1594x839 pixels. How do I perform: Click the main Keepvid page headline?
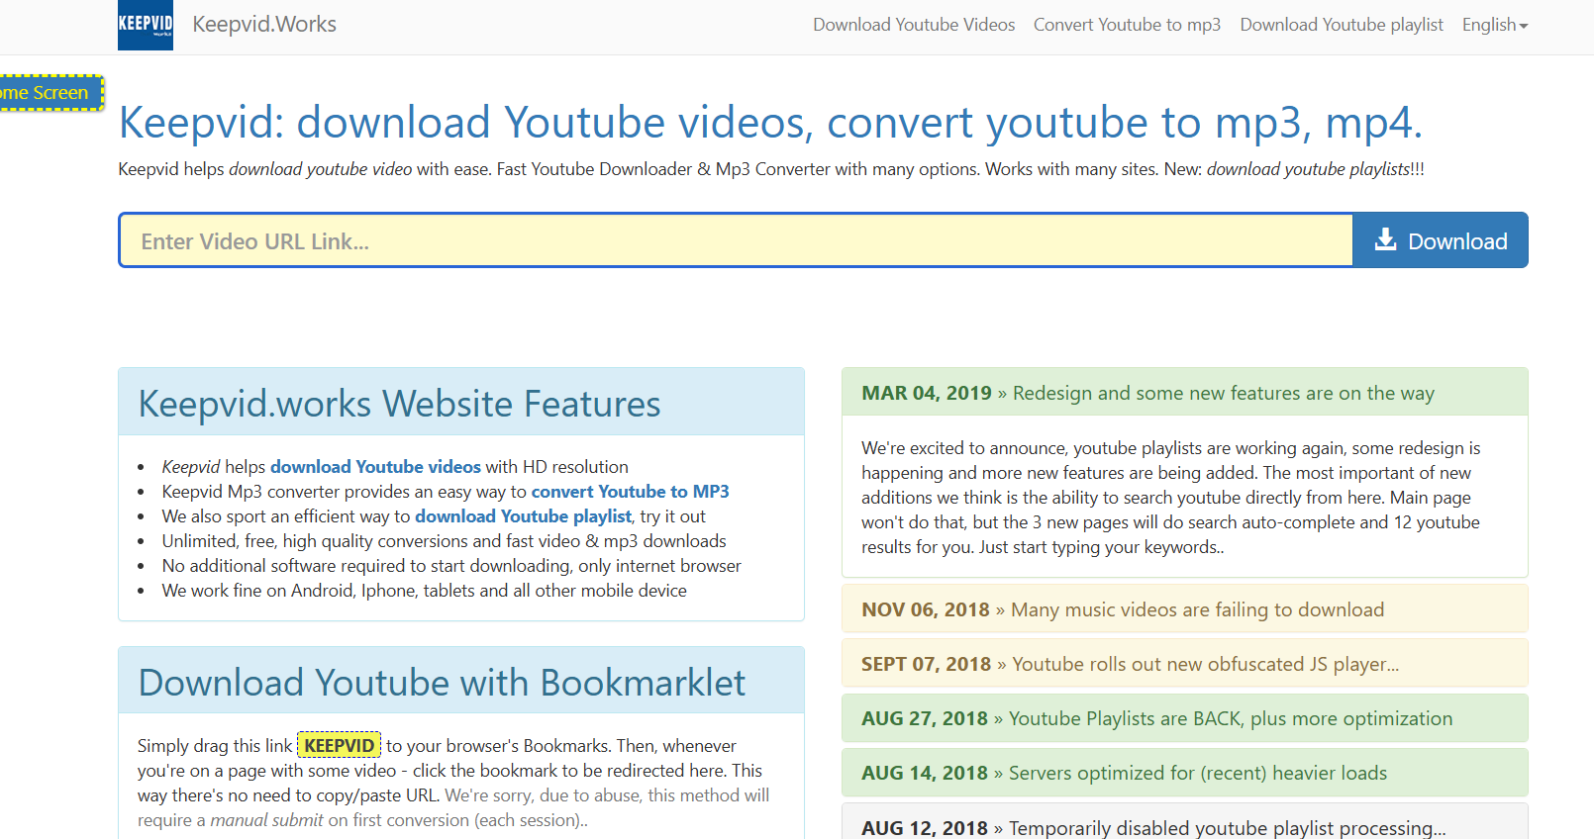[770, 123]
